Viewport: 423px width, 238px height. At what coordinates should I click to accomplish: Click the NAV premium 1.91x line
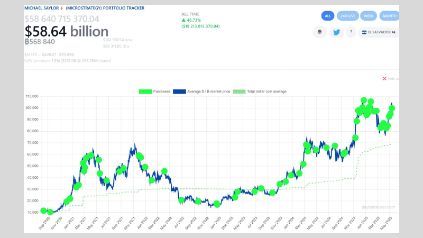(x=68, y=61)
